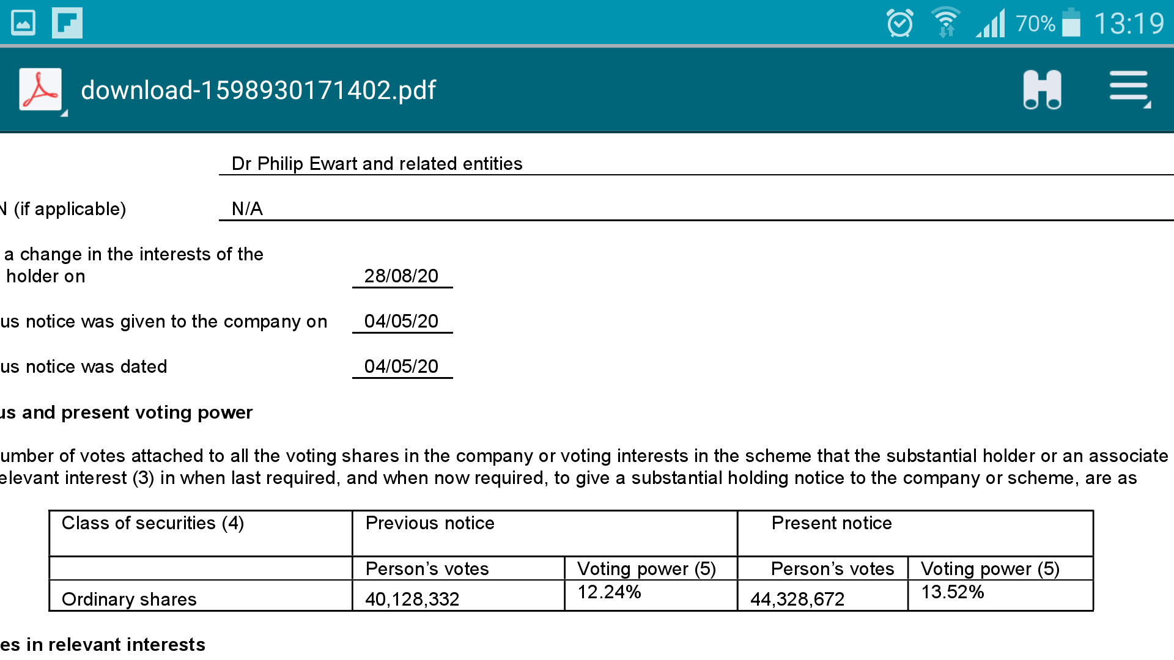Tap the Wi-Fi status icon
1174x660 pixels.
945,23
